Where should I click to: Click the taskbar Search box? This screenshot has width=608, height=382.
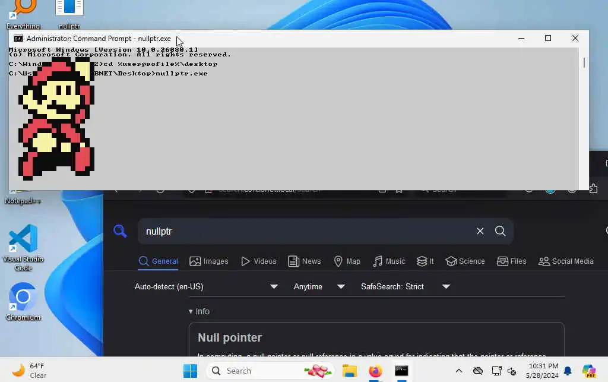pos(270,371)
